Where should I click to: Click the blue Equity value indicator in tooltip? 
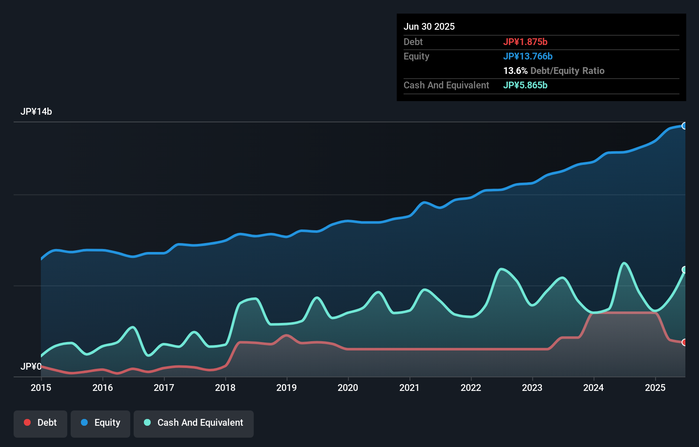pyautogui.click(x=528, y=56)
